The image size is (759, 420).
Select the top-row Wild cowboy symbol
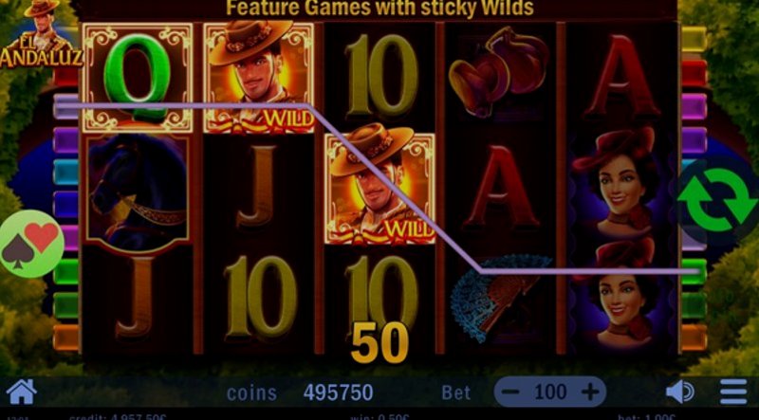pyautogui.click(x=259, y=78)
